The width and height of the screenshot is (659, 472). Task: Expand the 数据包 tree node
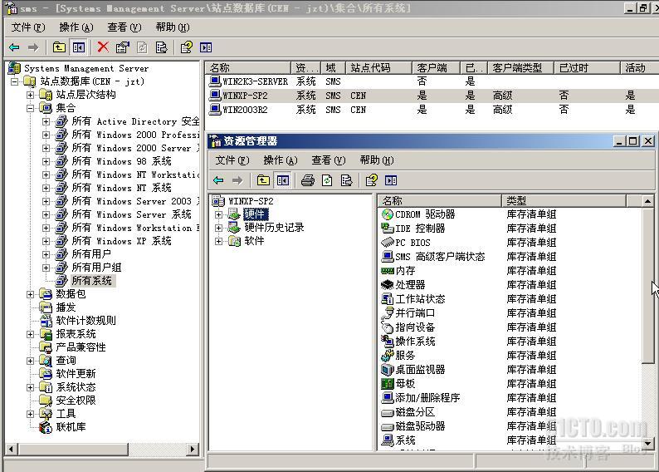[x=30, y=294]
